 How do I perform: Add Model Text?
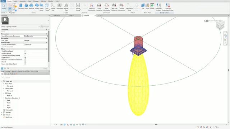(x=66, y=7)
